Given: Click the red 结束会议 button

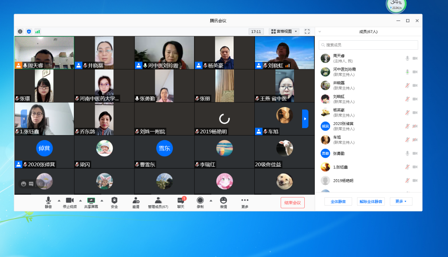Looking at the screenshot, I should pyautogui.click(x=292, y=203).
